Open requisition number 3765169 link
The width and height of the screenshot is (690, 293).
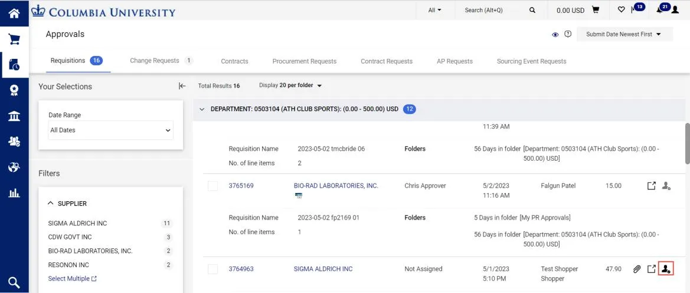[241, 185]
